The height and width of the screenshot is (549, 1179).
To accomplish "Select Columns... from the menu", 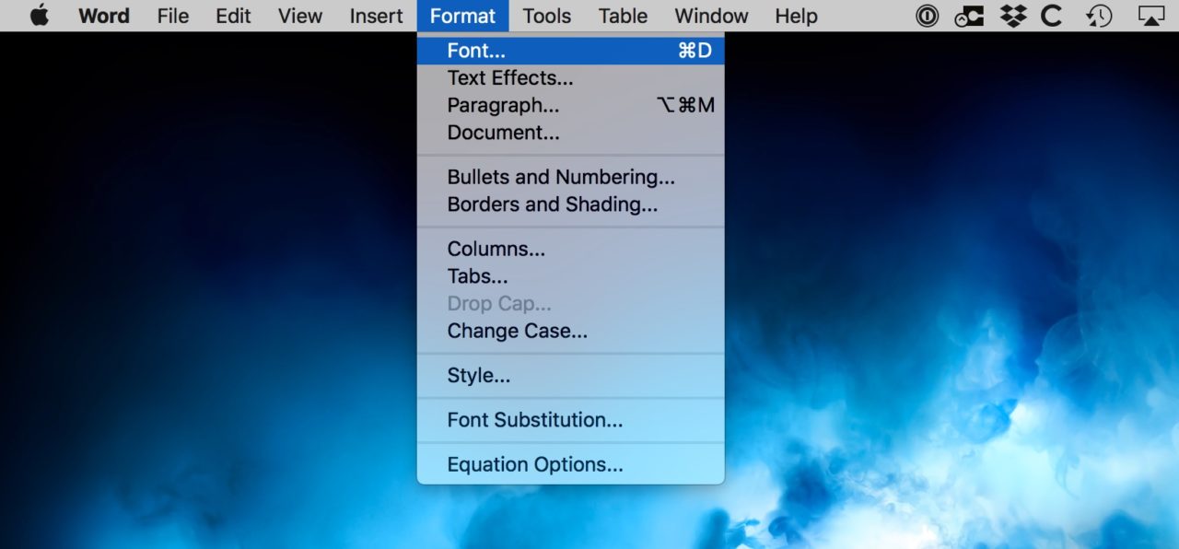I will click(571, 249).
